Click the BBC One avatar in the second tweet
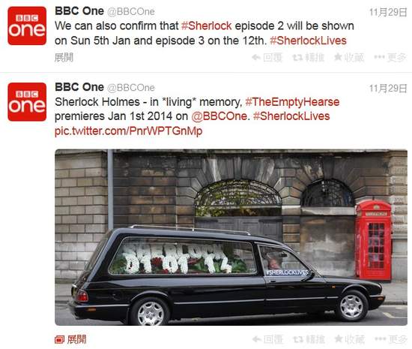Image resolution: width=412 pixels, height=349 pixels. coord(27,102)
